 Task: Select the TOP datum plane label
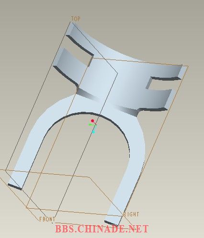coord(76,19)
